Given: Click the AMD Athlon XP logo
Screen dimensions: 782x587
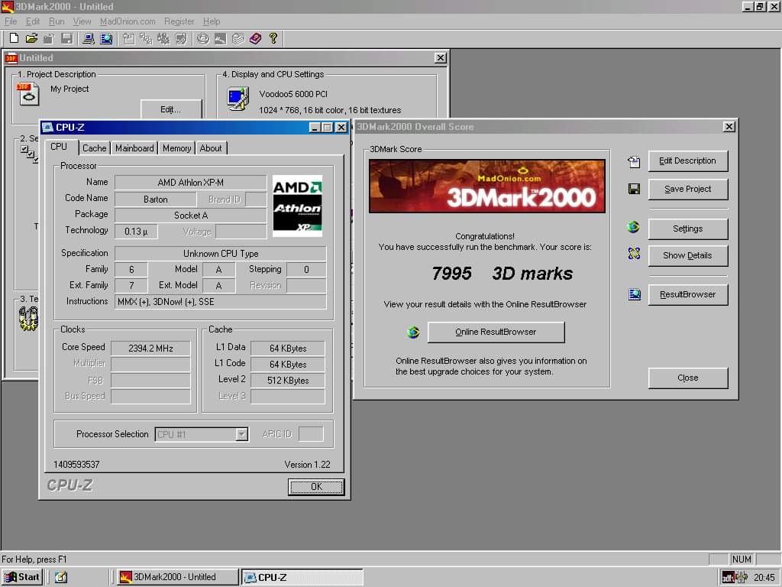Looking at the screenshot, I should tap(297, 206).
